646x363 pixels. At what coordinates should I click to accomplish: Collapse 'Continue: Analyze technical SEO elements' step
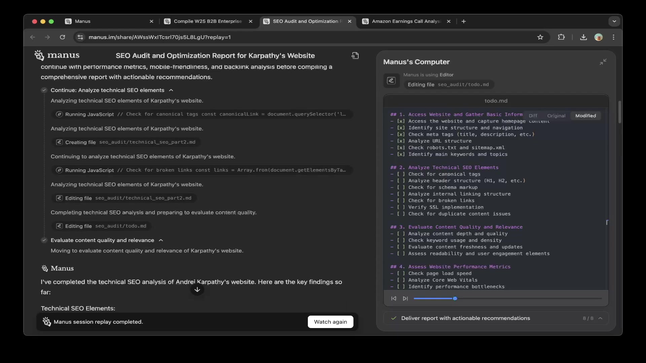point(171,90)
